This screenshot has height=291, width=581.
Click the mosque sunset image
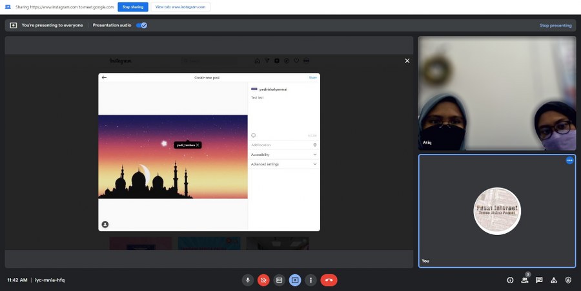tap(172, 157)
